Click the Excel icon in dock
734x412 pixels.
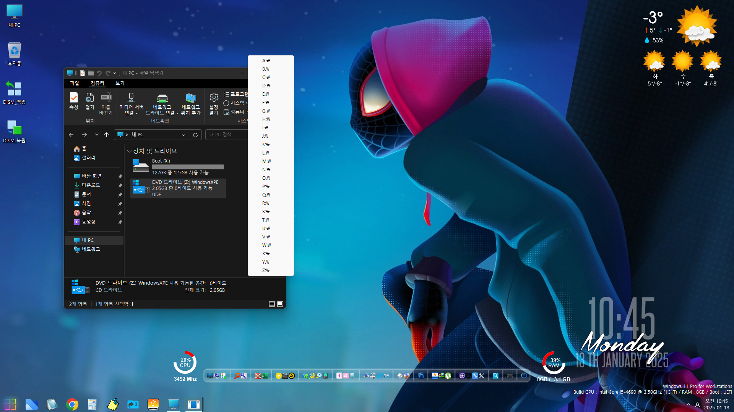[x=265, y=376]
